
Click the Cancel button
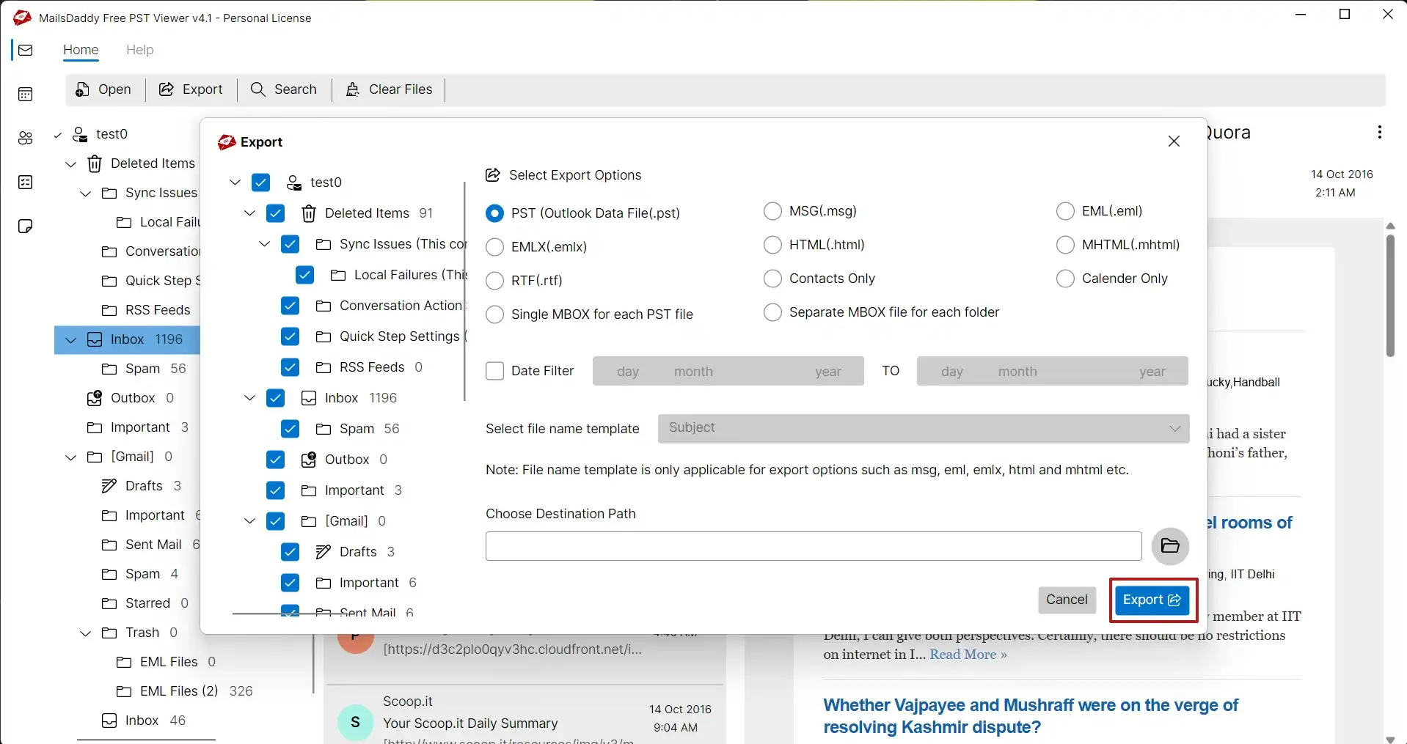pyautogui.click(x=1067, y=600)
